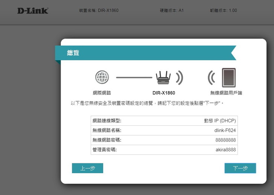The image size is (274, 195).
Task: Click the 無線網路用戶端 label
Action: [226, 93]
